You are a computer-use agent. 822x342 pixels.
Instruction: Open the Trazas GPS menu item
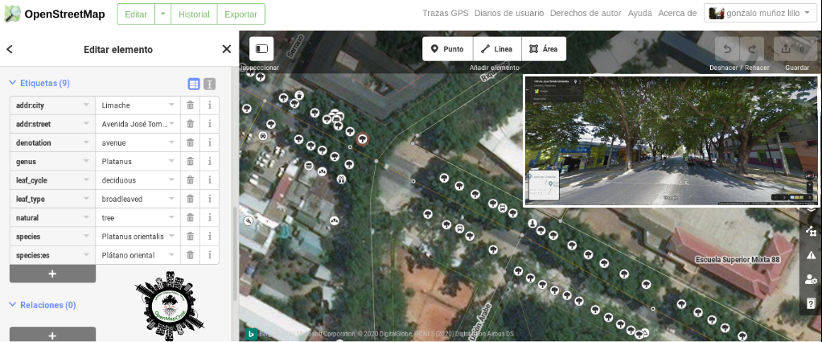(x=445, y=14)
